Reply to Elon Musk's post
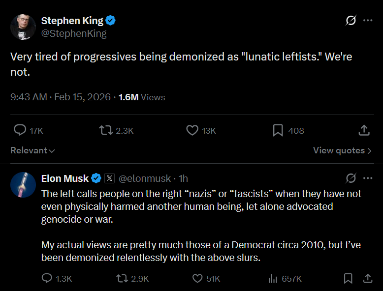The width and height of the screenshot is (383, 291). point(47,278)
